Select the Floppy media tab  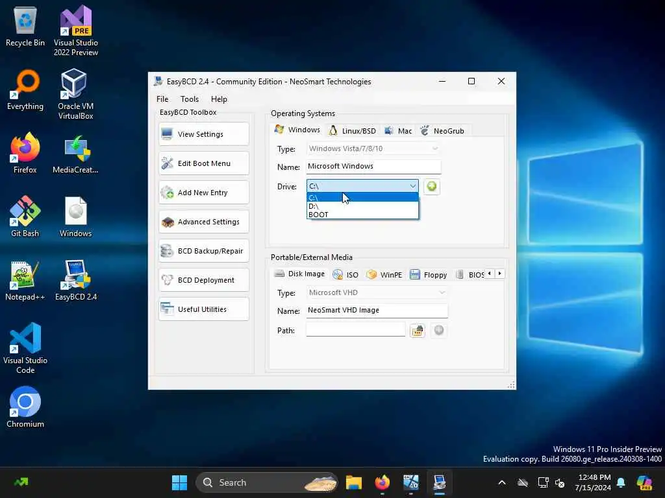click(x=429, y=275)
